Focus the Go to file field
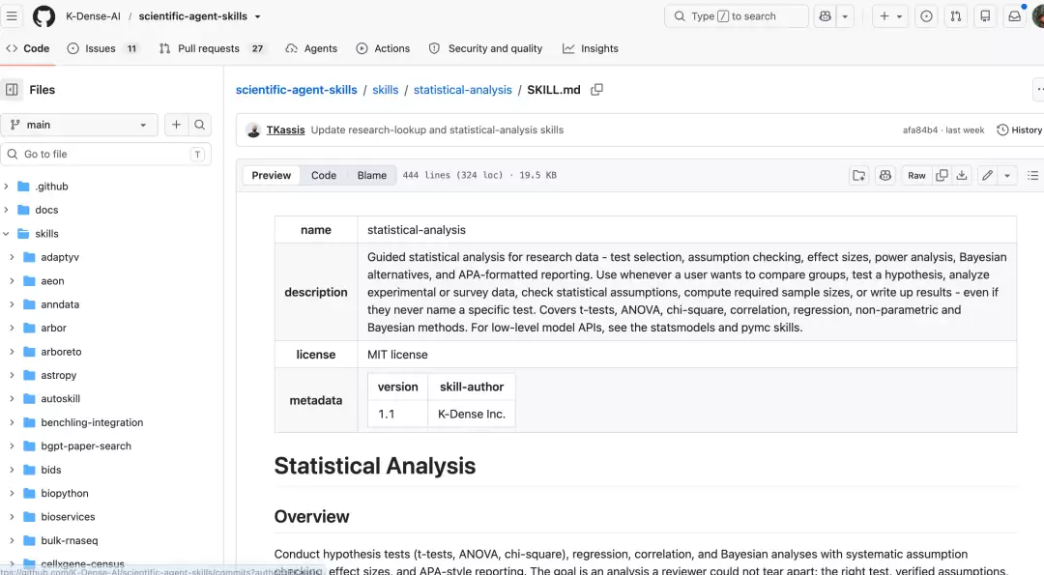 (x=106, y=154)
